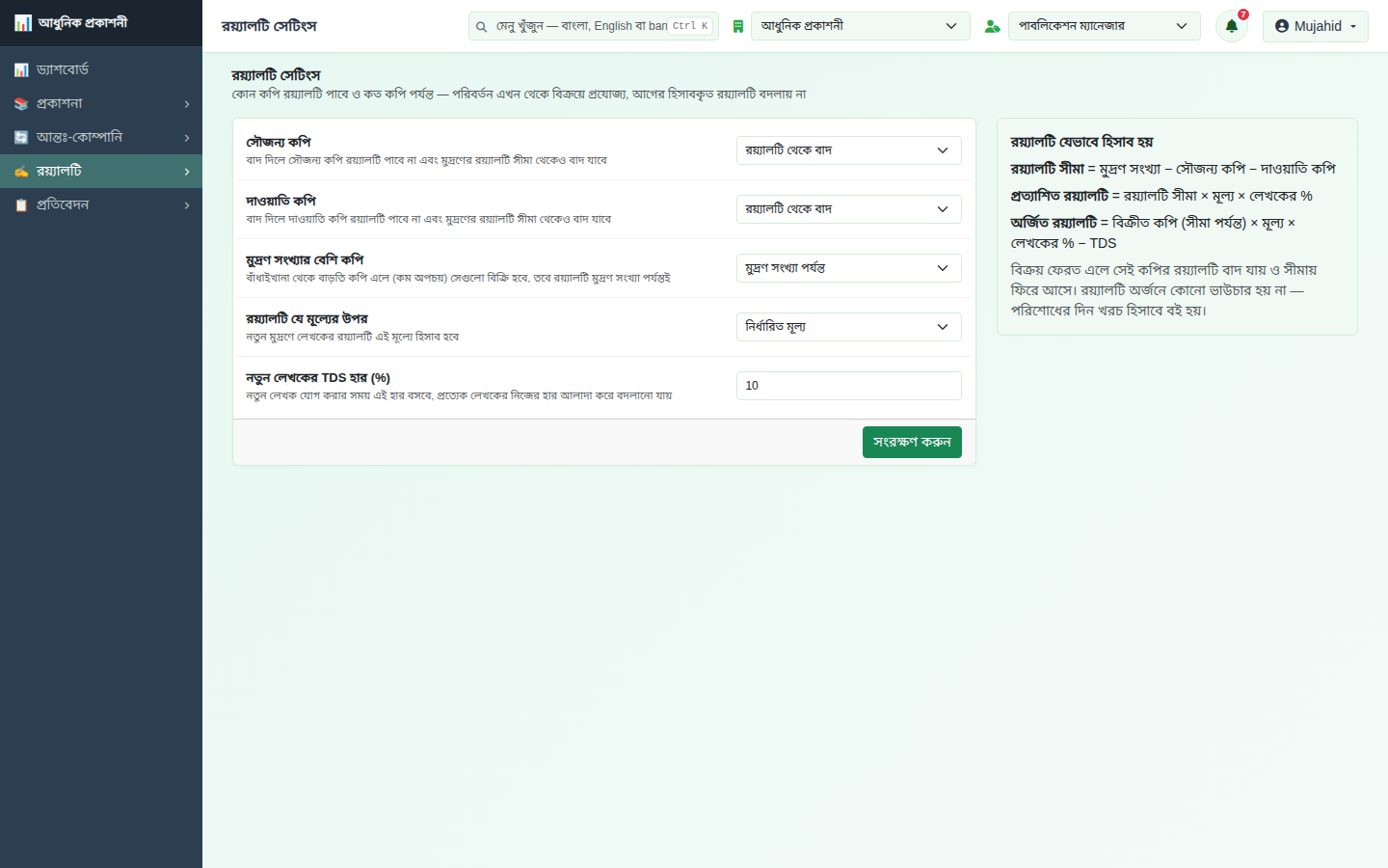Click the search magnifier icon
Image resolution: width=1388 pixels, height=868 pixels.
click(481, 27)
